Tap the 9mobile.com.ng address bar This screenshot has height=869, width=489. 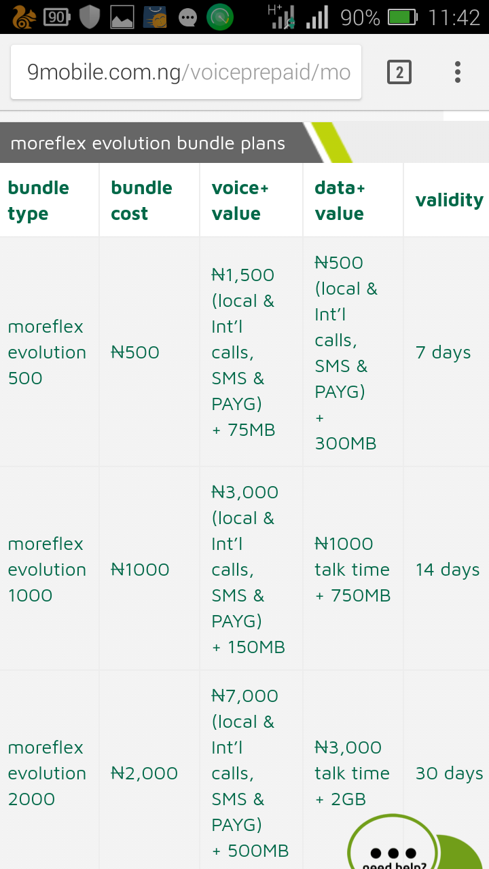[186, 72]
